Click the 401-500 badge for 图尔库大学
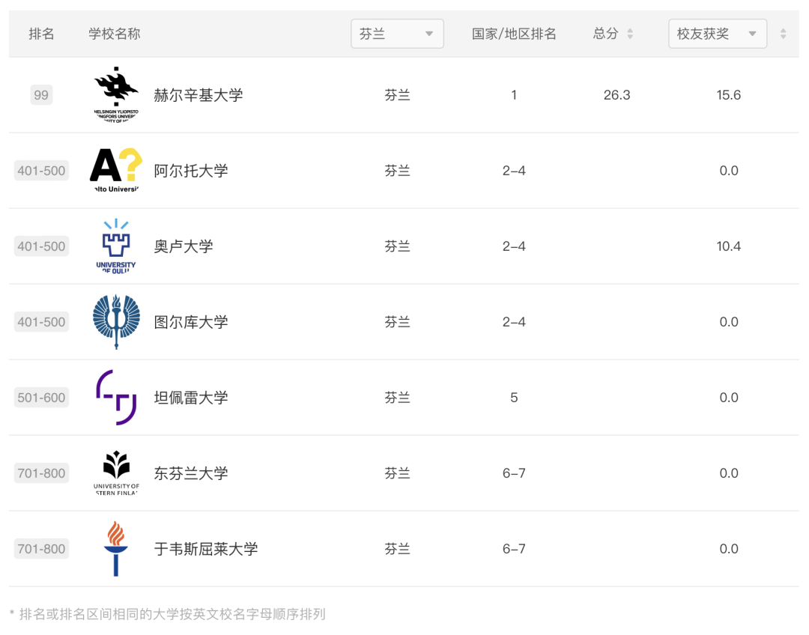The width and height of the screenshot is (809, 635). tap(41, 322)
